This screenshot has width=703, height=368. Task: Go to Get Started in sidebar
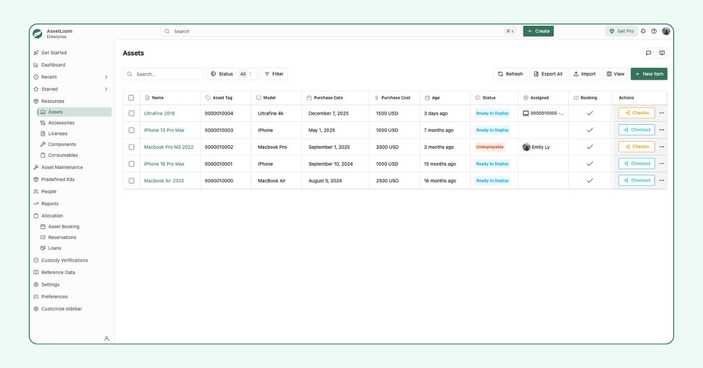click(x=54, y=53)
